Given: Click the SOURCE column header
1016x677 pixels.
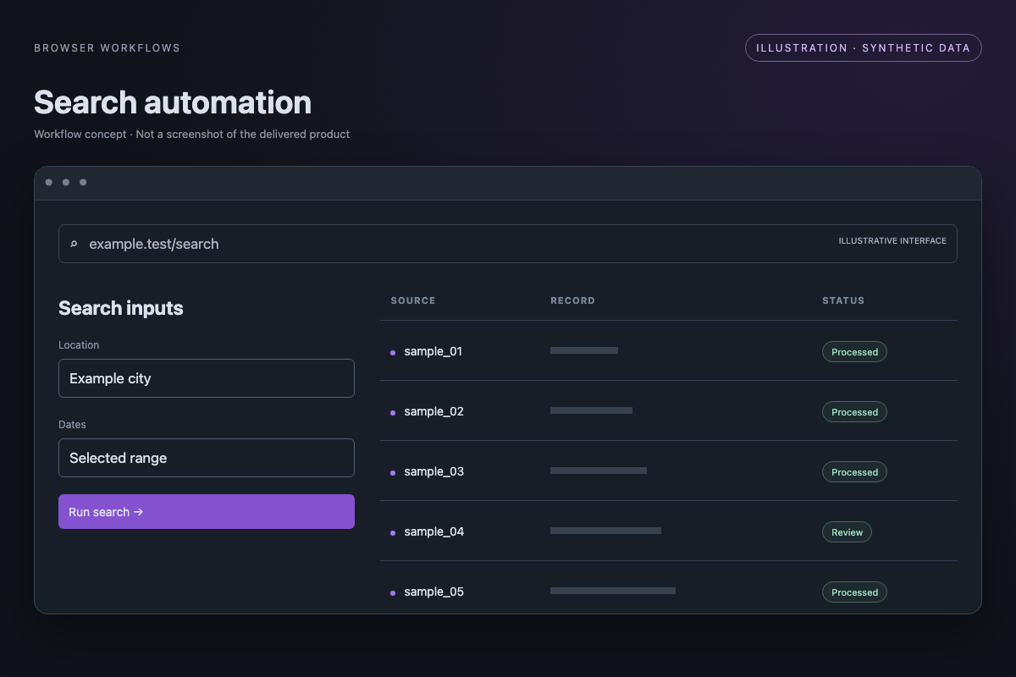Looking at the screenshot, I should pyautogui.click(x=413, y=300).
